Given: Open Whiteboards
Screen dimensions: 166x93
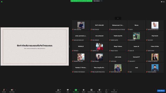Looking at the screenshot, I should 114,90.
